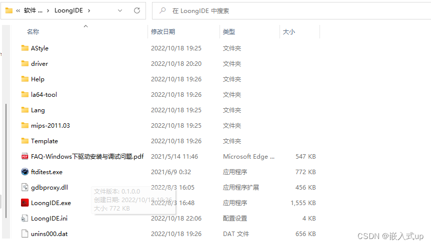Click the 应用程序扩展 type cell
The width and height of the screenshot is (431, 245).
[241, 188]
